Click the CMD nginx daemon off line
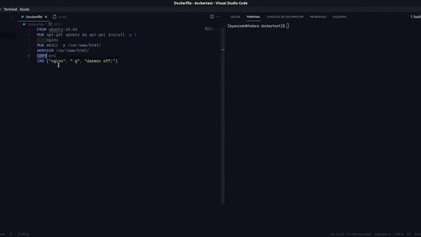This screenshot has width=421, height=237. (77, 61)
